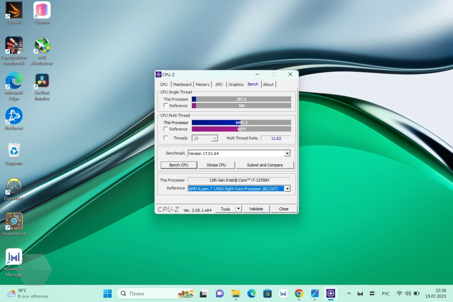Open MSI Afterburner desktop icon
The image size is (453, 302).
click(x=42, y=46)
